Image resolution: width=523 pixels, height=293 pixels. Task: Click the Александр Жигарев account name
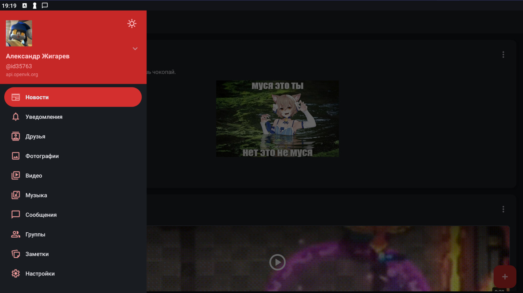[38, 56]
